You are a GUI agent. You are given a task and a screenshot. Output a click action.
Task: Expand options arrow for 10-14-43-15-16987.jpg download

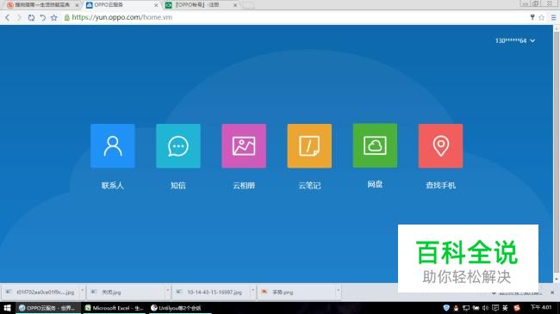[x=252, y=291]
